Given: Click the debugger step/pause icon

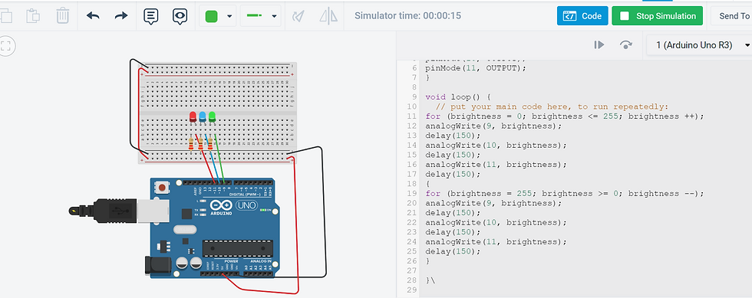Looking at the screenshot, I should pos(599,44).
